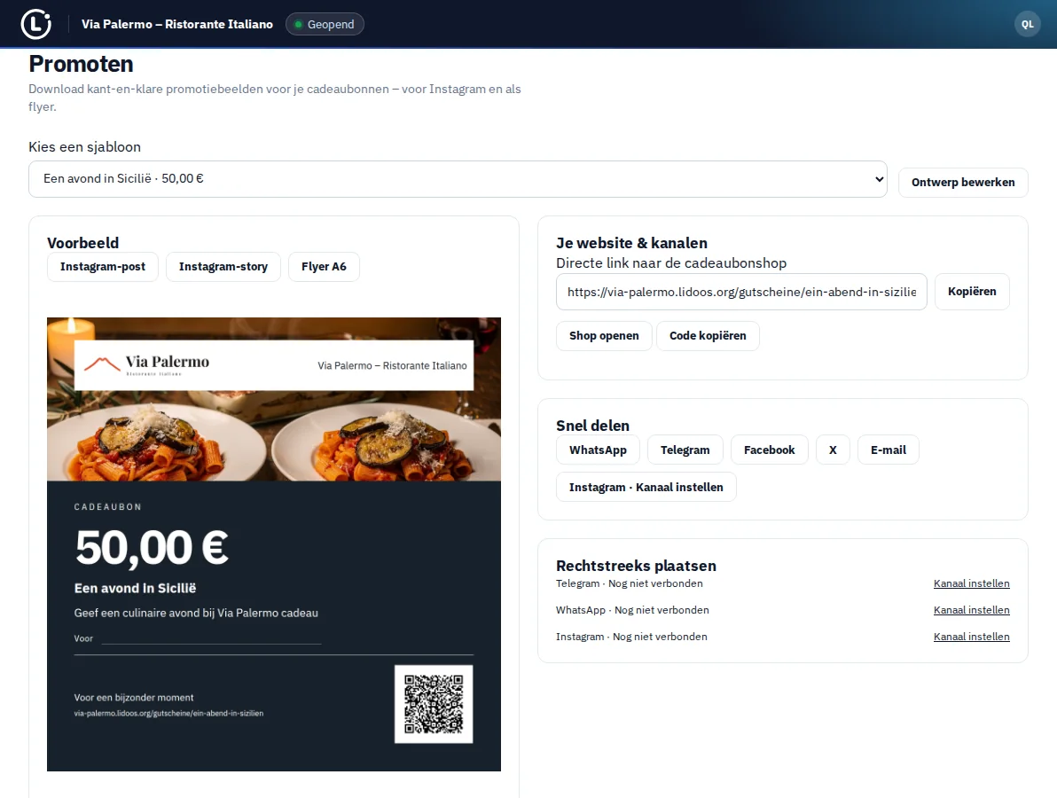
Task: Click Telegram · Nog niet verbonden text
Action: (x=629, y=583)
